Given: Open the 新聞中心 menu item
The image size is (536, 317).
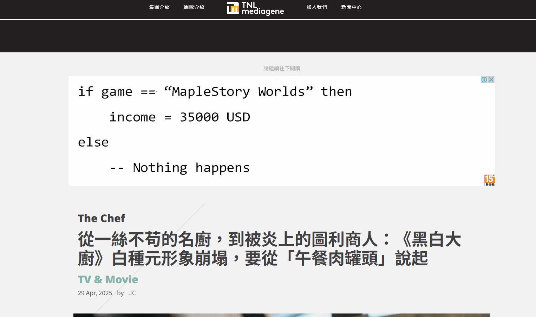Looking at the screenshot, I should click(352, 7).
